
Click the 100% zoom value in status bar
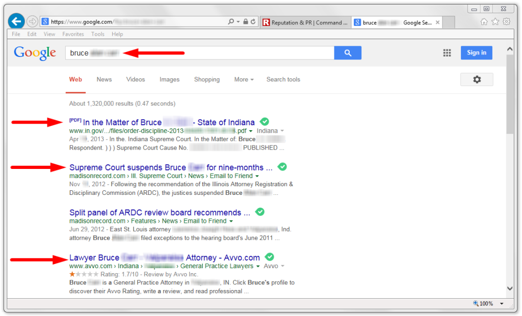486,304
